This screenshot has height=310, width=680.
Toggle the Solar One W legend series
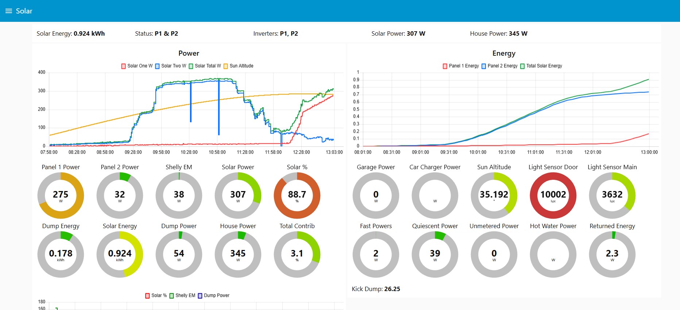137,66
